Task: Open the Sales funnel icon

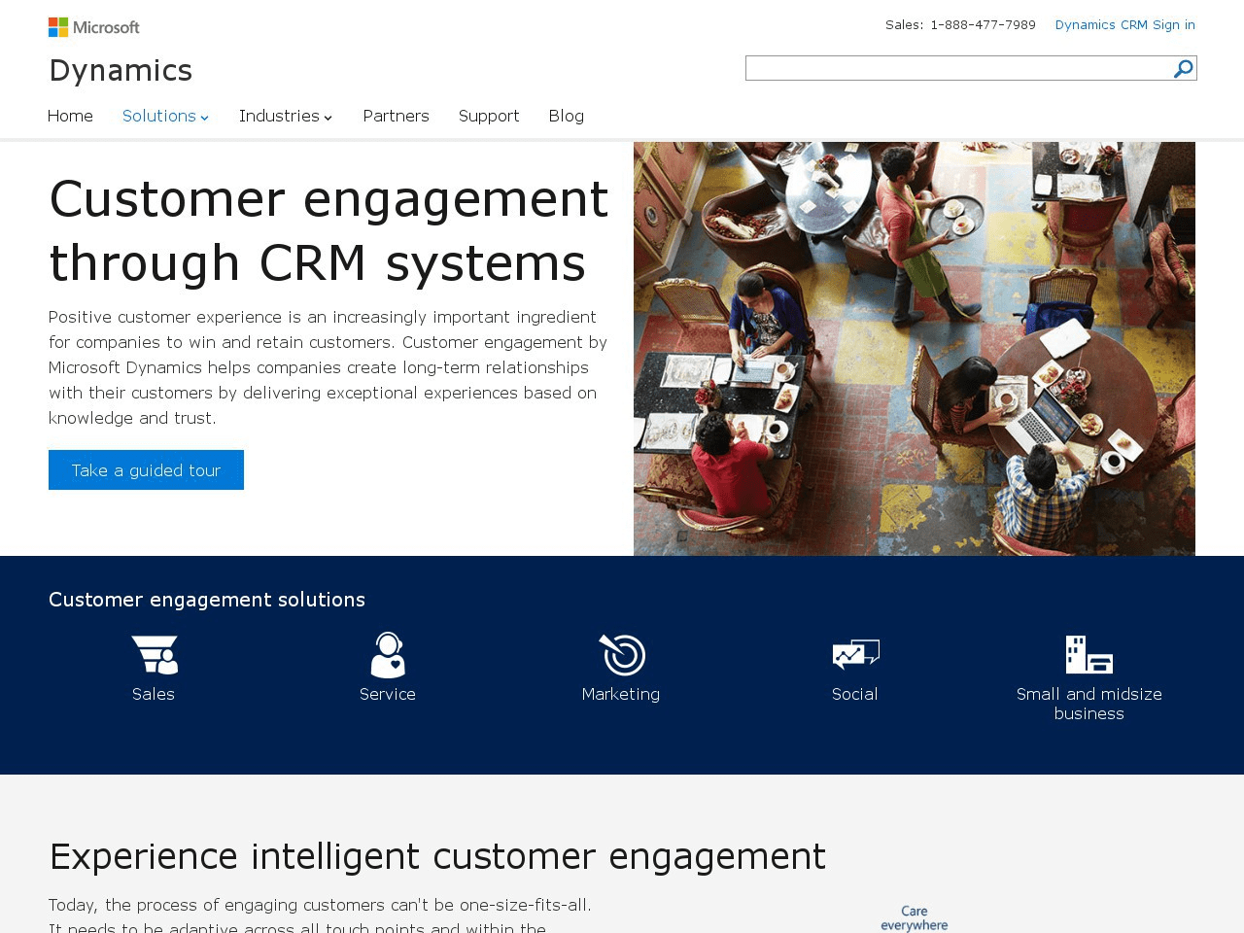Action: point(155,654)
